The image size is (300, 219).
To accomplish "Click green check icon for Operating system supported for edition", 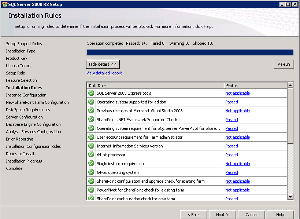I will (x=91, y=102).
